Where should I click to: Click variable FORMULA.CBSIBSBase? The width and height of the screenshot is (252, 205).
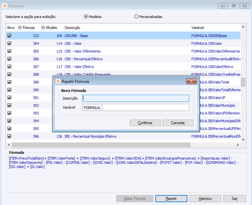tap(209, 36)
